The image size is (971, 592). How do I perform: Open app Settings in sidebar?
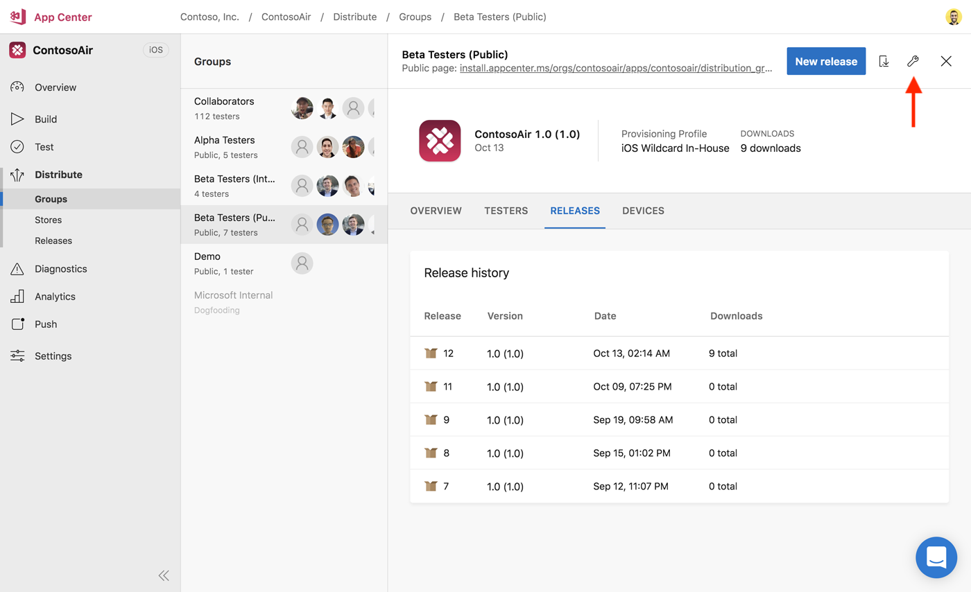tap(53, 356)
